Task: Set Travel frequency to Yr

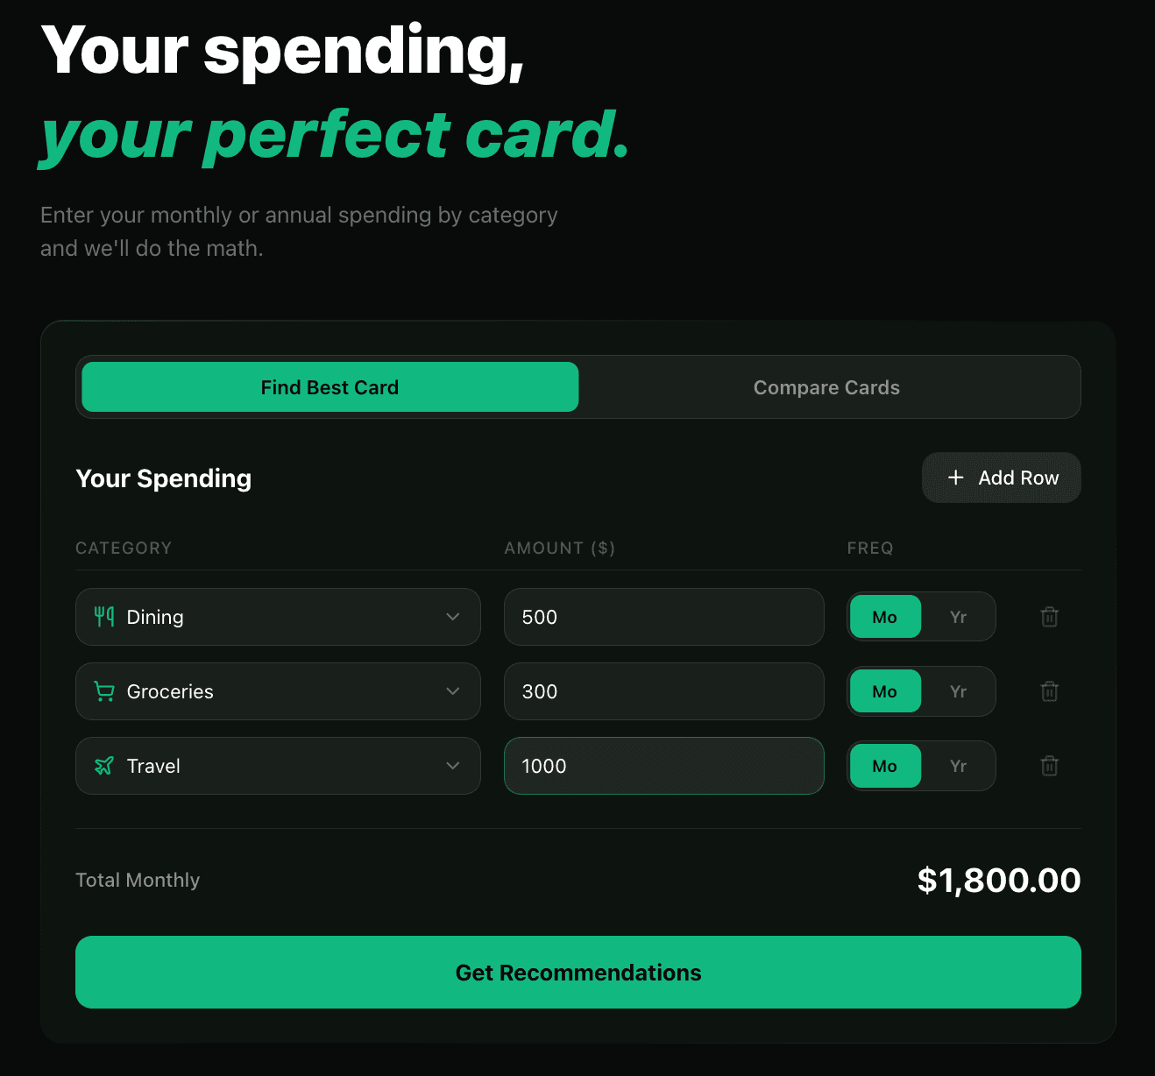Action: point(958,766)
